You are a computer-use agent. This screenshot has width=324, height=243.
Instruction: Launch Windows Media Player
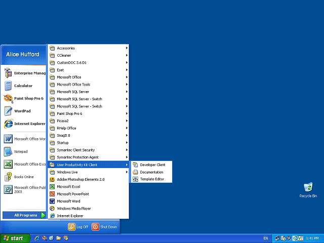pyautogui.click(x=88, y=208)
